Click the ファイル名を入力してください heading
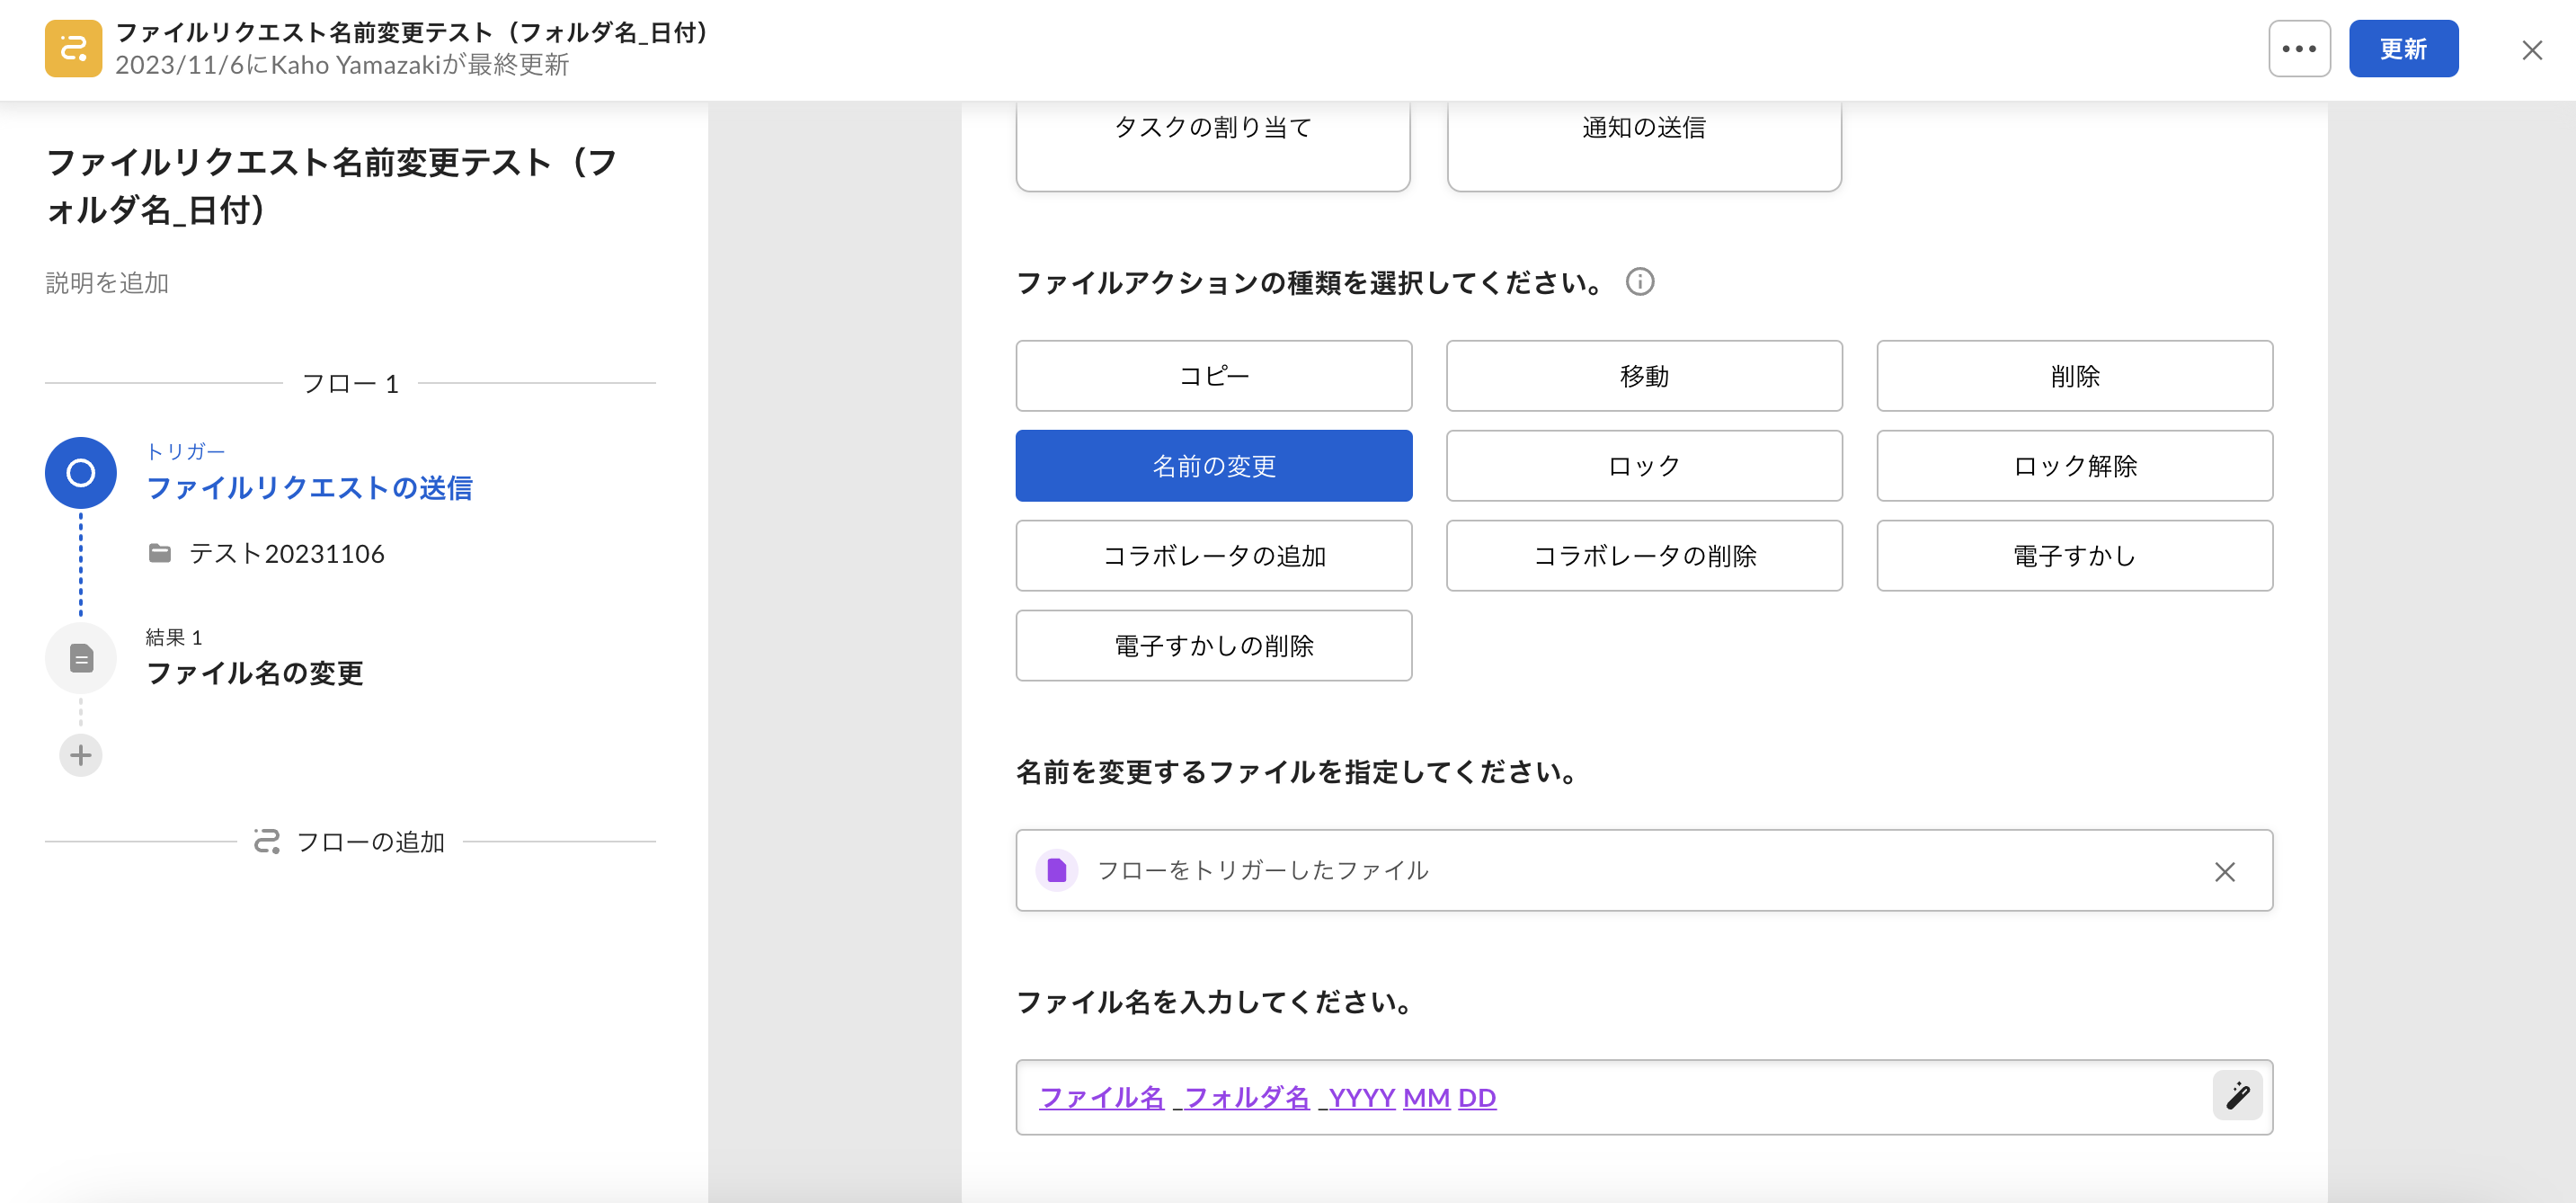This screenshot has width=2576, height=1203. coord(1214,1002)
